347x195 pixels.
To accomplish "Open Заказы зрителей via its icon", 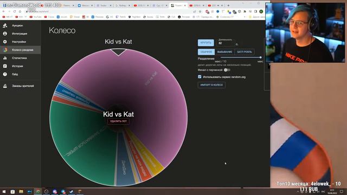I will pos(5,86).
